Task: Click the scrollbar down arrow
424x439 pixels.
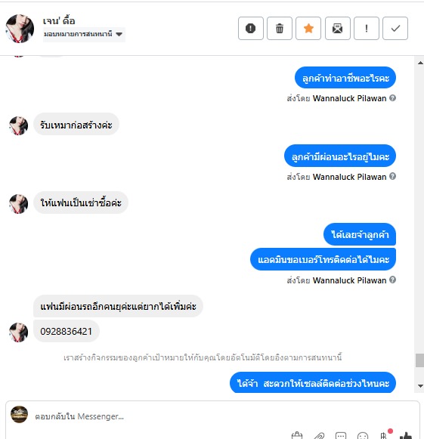Action: [420, 386]
